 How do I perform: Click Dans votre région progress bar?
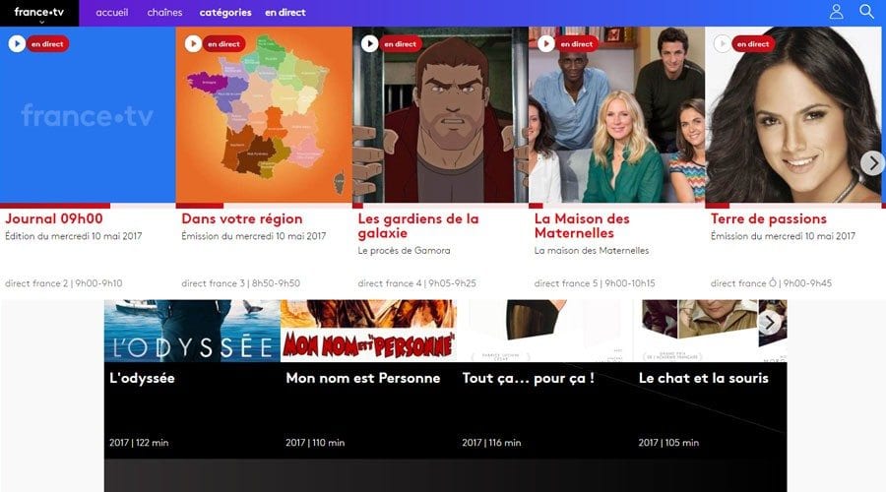(200, 206)
